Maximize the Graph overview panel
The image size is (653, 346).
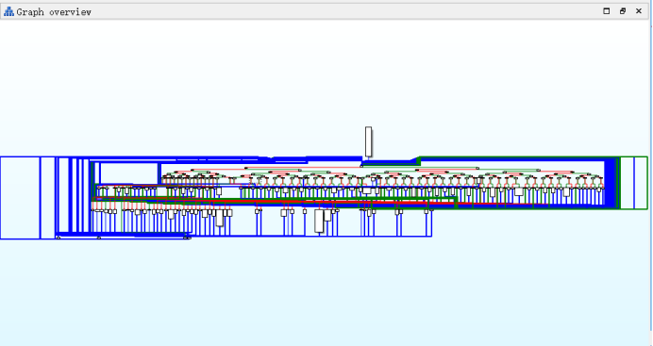coord(607,11)
